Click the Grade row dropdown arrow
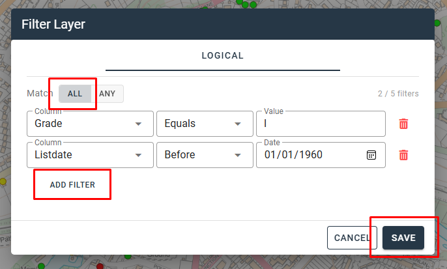This screenshot has height=269, width=447. pyautogui.click(x=138, y=124)
